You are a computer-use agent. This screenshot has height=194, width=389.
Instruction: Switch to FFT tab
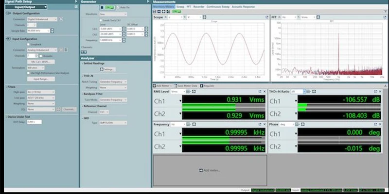(189, 7)
